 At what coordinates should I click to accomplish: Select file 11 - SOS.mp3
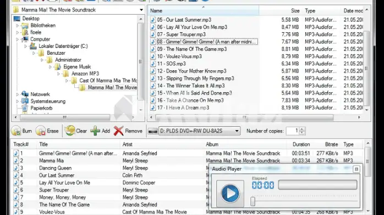(x=172, y=64)
